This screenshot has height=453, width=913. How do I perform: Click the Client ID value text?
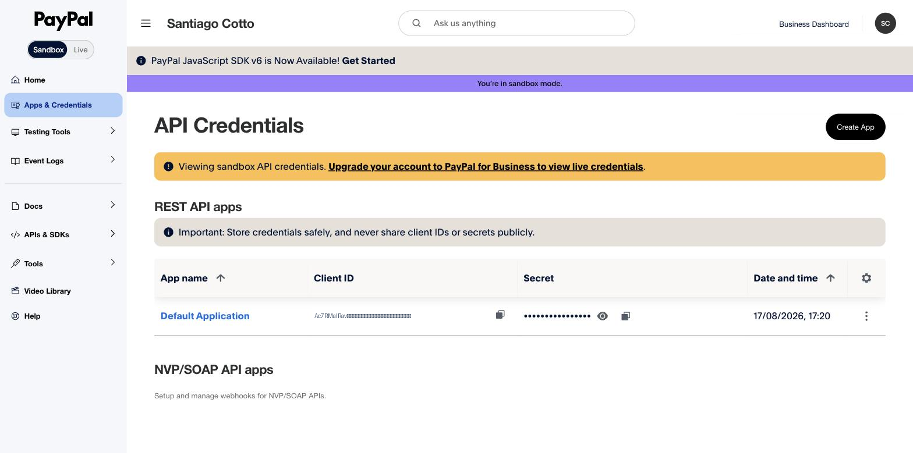tap(363, 316)
